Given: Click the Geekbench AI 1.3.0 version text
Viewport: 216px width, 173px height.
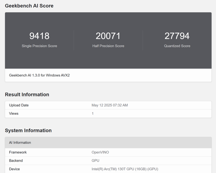Looking at the screenshot, I should click(39, 75).
